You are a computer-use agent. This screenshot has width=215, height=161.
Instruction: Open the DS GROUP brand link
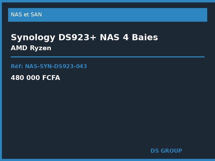tap(166, 151)
